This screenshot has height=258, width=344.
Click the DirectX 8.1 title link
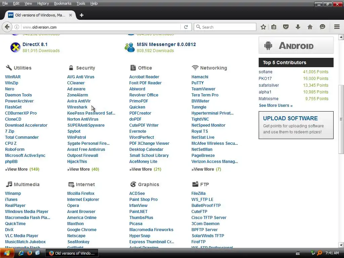click(x=35, y=44)
